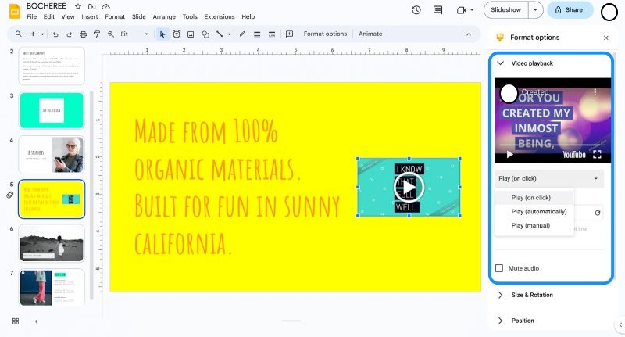This screenshot has width=625, height=337.
Task: Close the Format options panel
Action: pos(606,38)
